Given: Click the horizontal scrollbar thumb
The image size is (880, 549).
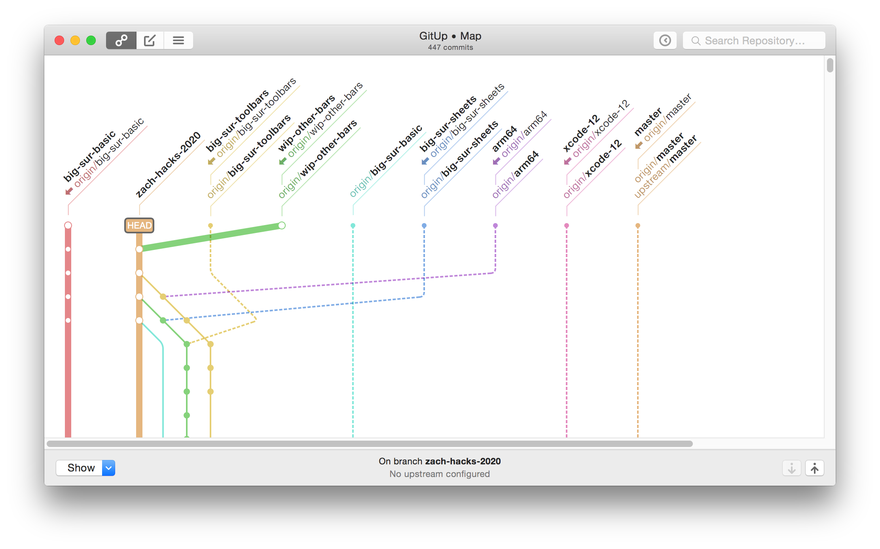Looking at the screenshot, I should 370,444.
